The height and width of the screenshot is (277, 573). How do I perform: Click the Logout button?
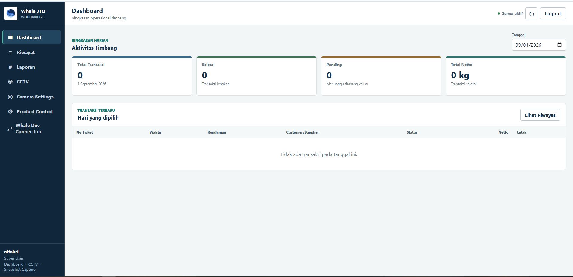[553, 13]
